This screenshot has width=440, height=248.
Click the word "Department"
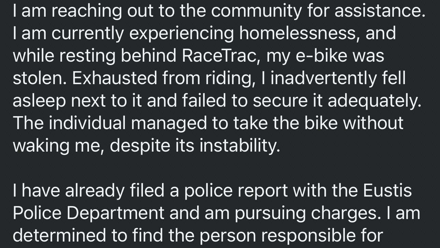point(116,213)
